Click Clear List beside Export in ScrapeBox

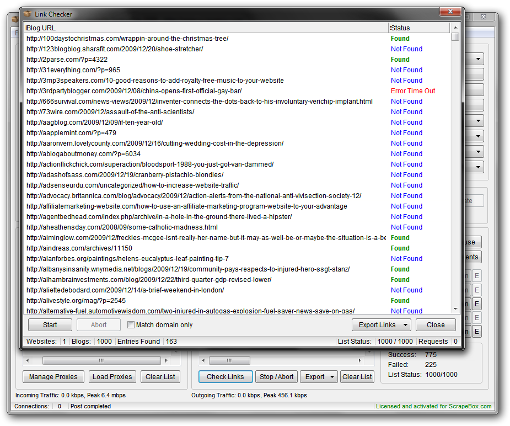coord(357,376)
